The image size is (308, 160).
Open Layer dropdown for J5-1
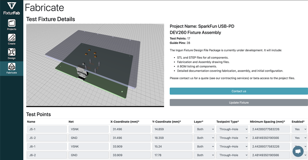point(204,129)
